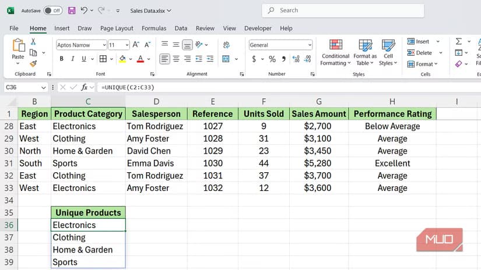
Task: Apply the yellow fill color
Action: pos(122,59)
